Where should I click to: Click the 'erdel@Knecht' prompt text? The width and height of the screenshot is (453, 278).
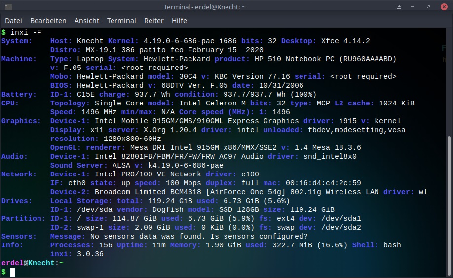(27, 263)
